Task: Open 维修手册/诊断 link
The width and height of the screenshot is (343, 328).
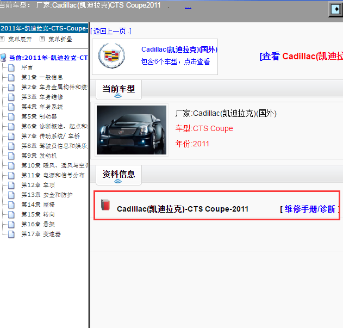Action: 310,209
